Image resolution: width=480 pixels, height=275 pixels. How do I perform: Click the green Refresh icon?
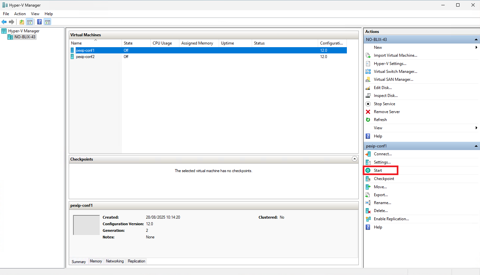click(368, 120)
